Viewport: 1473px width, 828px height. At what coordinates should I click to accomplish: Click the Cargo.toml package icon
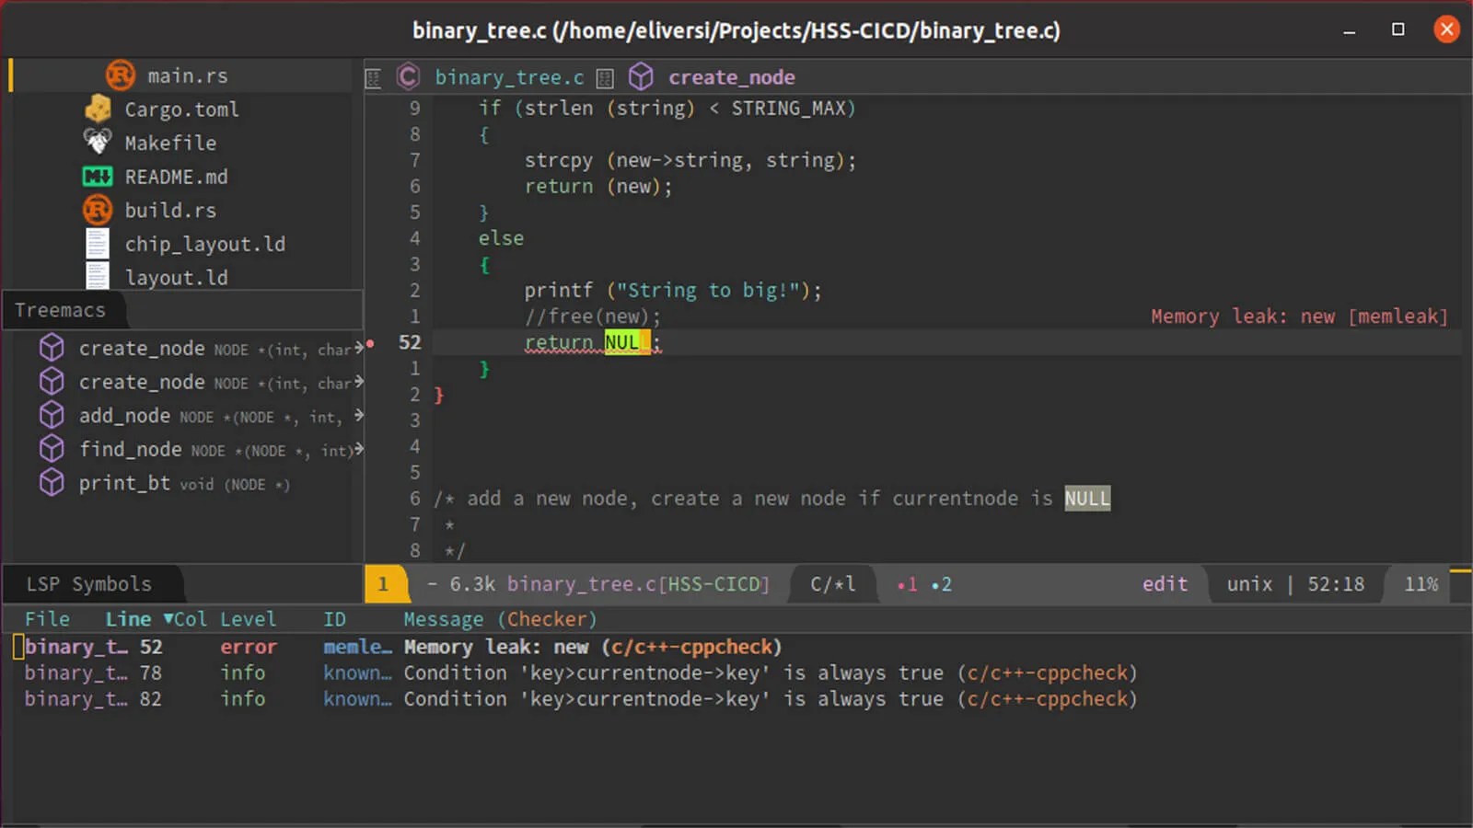[x=98, y=109]
